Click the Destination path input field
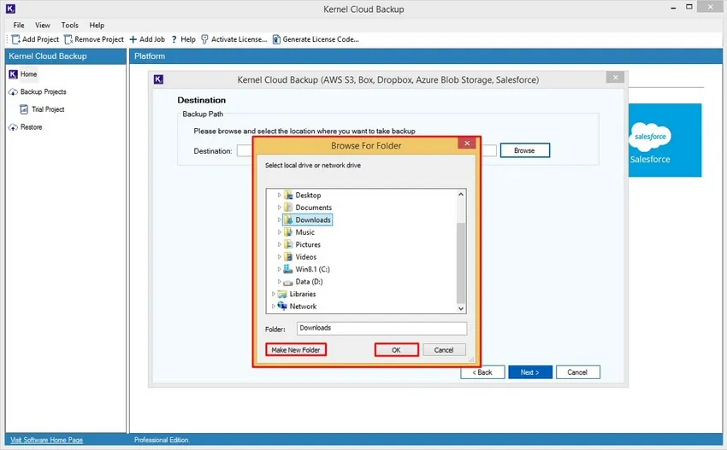Image resolution: width=727 pixels, height=450 pixels. click(x=366, y=150)
